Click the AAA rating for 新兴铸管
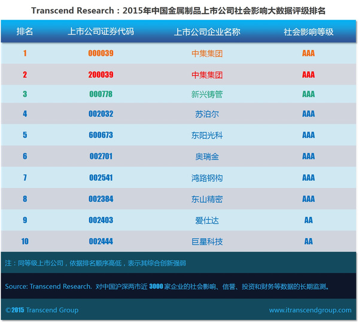Viewport: 359px width, 323px height. click(308, 94)
